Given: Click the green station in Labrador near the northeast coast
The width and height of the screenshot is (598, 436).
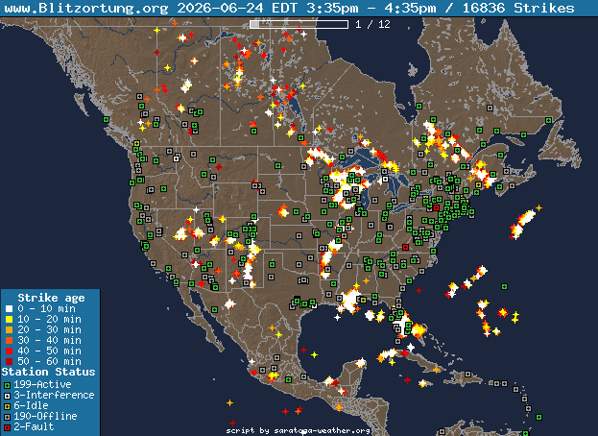Looking at the screenshot, I should click(548, 121).
